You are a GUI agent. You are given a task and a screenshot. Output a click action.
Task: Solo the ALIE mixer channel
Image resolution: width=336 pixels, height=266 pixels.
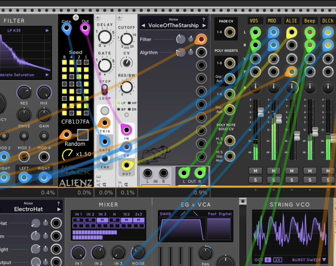[x=292, y=180]
